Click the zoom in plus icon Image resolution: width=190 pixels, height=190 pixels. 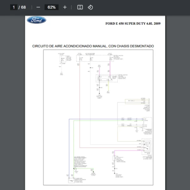[x=65, y=7]
